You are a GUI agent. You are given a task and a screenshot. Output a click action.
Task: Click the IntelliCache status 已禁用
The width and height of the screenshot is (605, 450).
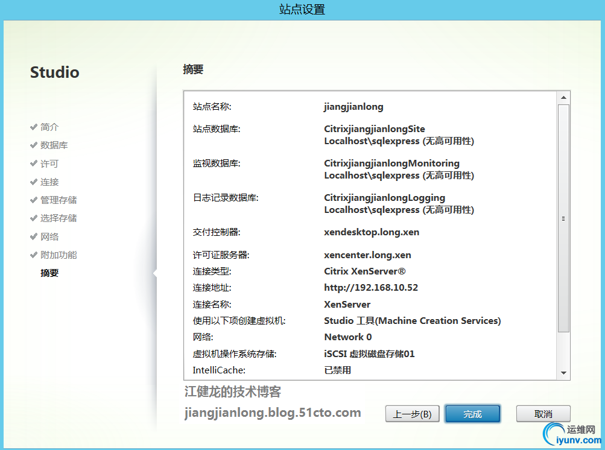[337, 370]
